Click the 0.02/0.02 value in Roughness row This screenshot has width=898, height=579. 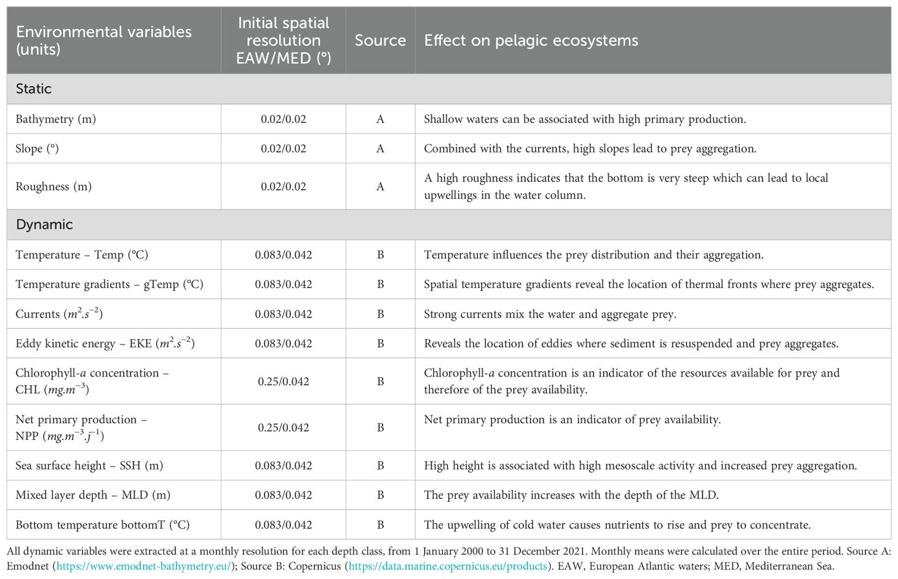coord(284,186)
